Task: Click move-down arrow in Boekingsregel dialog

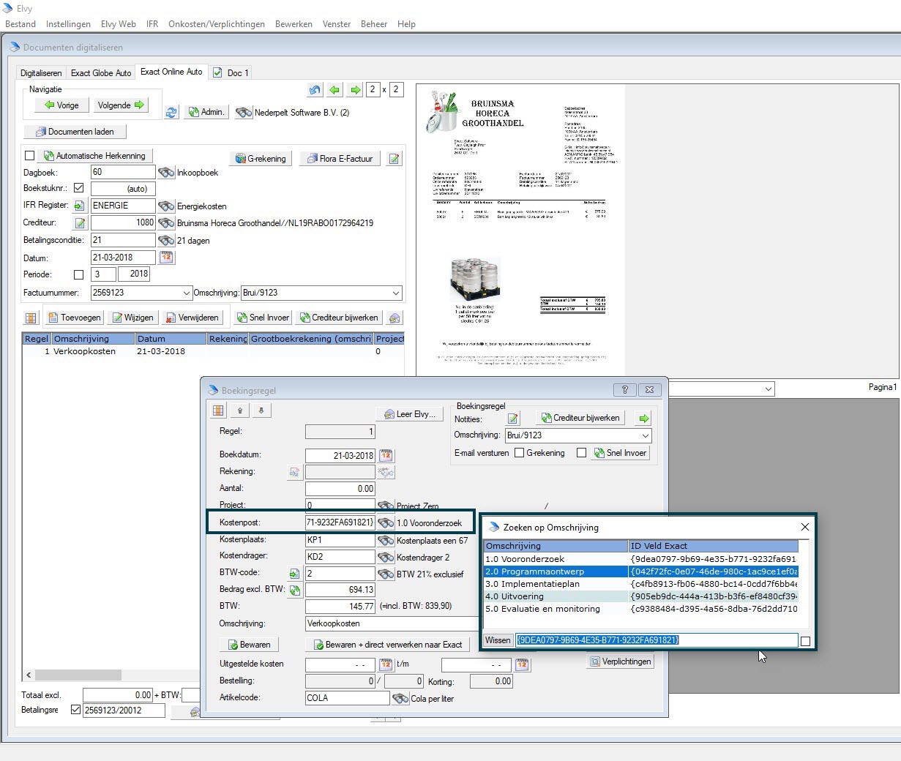Action: point(261,411)
